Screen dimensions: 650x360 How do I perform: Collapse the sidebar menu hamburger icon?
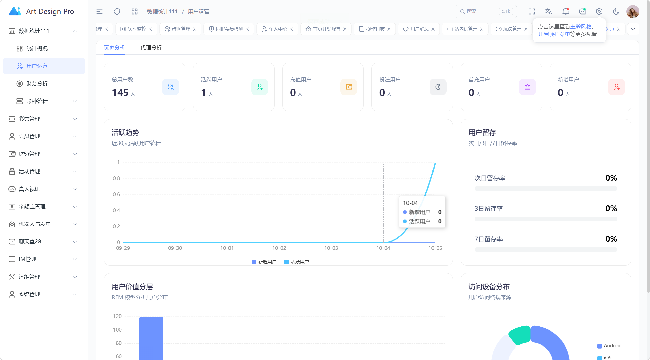click(x=99, y=11)
